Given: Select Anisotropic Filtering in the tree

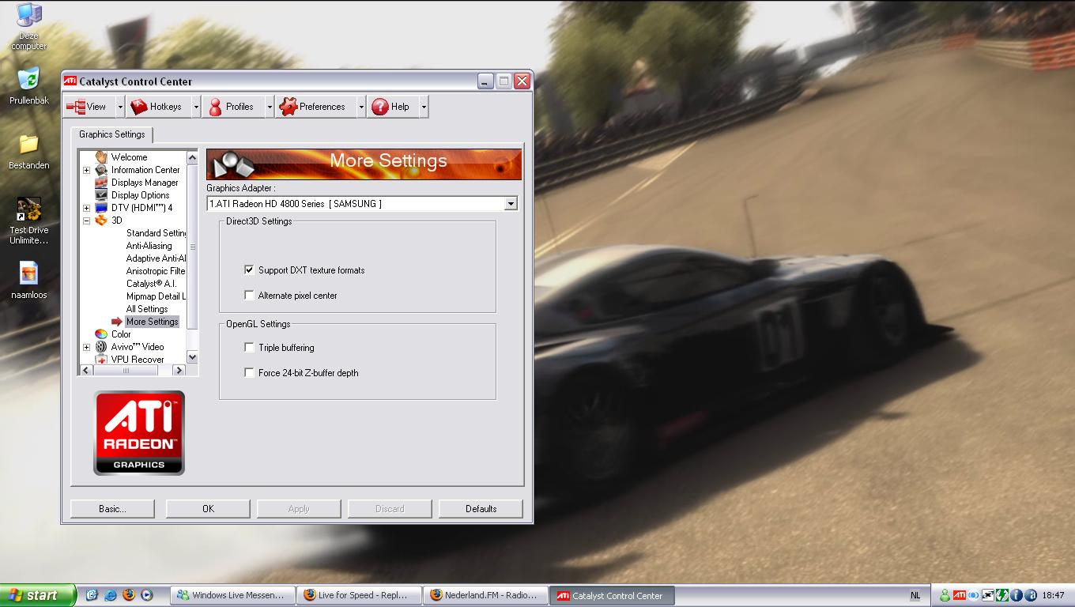Looking at the screenshot, I should 156,271.
